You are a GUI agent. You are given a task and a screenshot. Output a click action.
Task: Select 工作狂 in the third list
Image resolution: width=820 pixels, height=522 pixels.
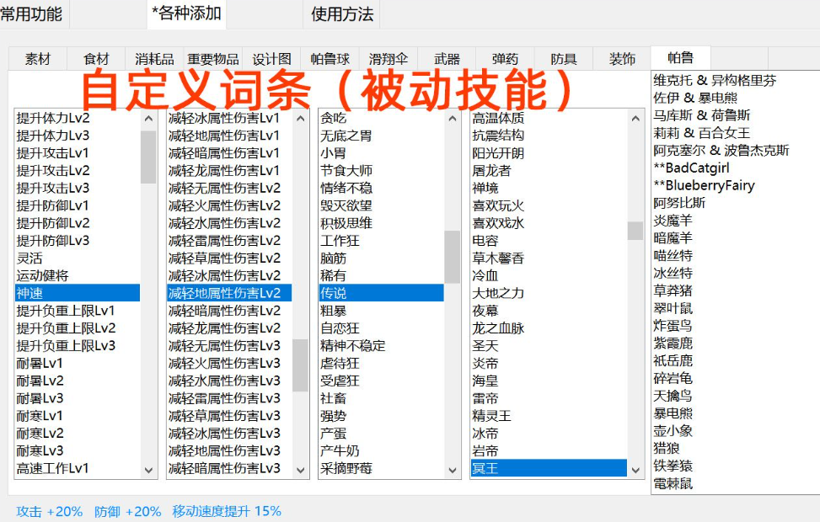(x=340, y=241)
